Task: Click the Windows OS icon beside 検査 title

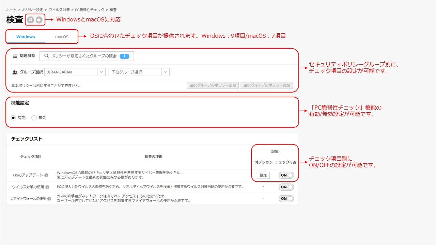Action: 31,20
